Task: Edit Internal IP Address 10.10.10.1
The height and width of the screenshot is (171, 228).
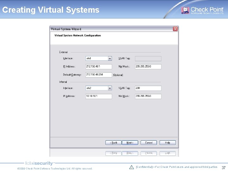Action: pos(98,96)
